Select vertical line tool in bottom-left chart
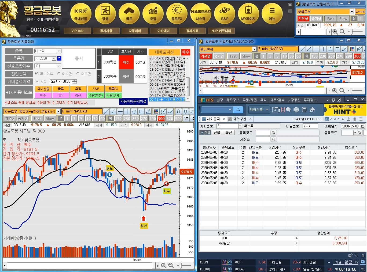 tap(127, 111)
